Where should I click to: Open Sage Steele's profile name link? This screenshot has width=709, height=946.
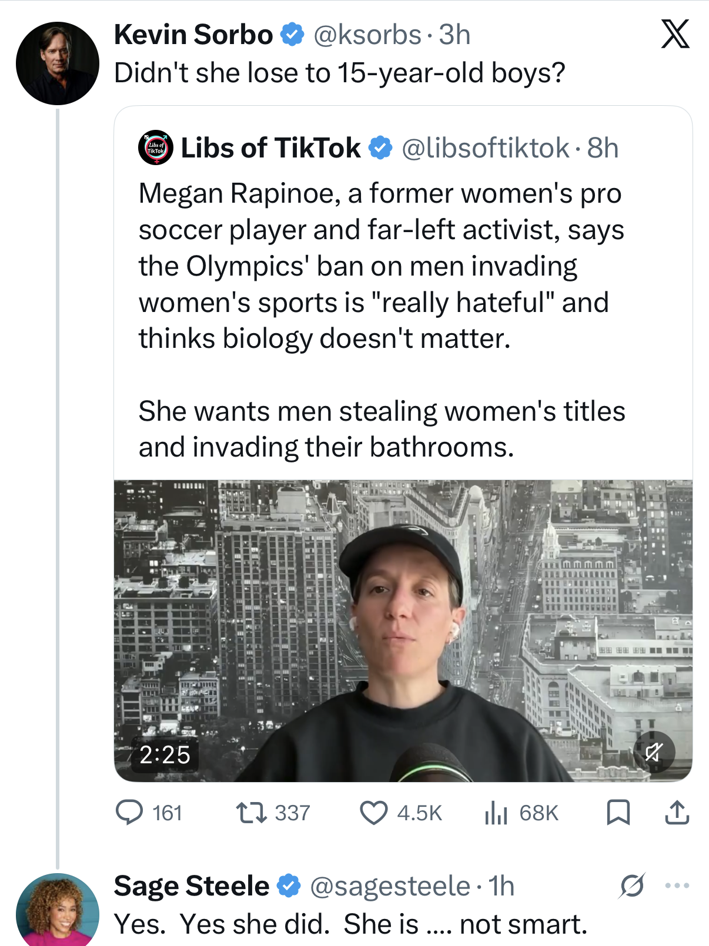[191, 886]
